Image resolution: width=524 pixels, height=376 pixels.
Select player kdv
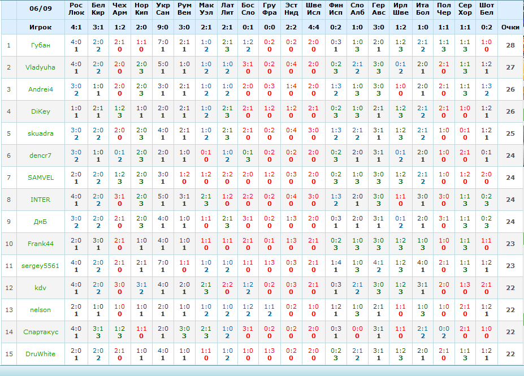[41, 288]
